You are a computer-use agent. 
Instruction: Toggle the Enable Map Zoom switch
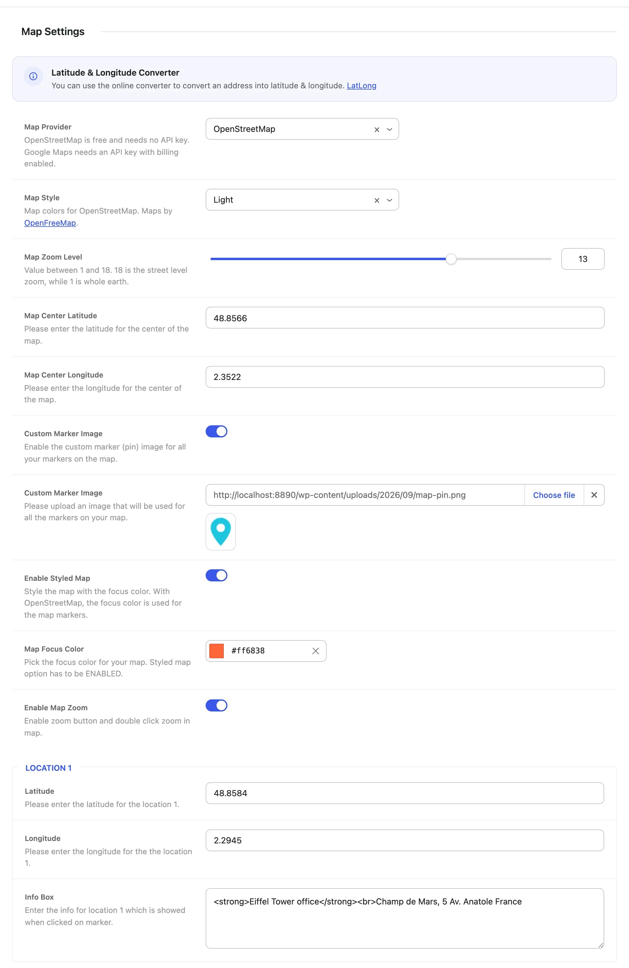click(x=216, y=706)
